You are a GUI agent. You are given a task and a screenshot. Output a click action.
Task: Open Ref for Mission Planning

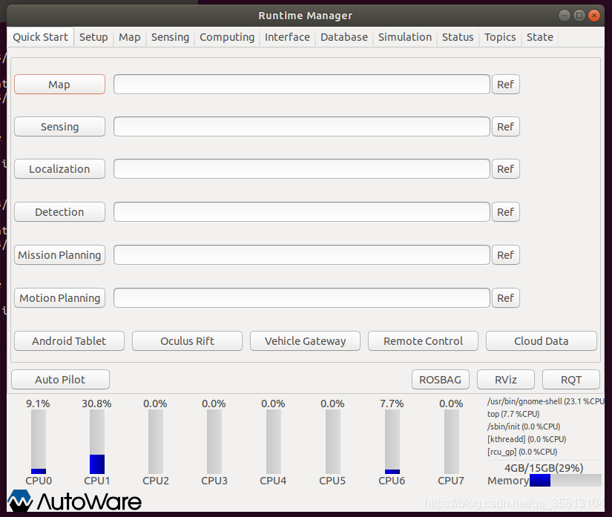pos(505,255)
